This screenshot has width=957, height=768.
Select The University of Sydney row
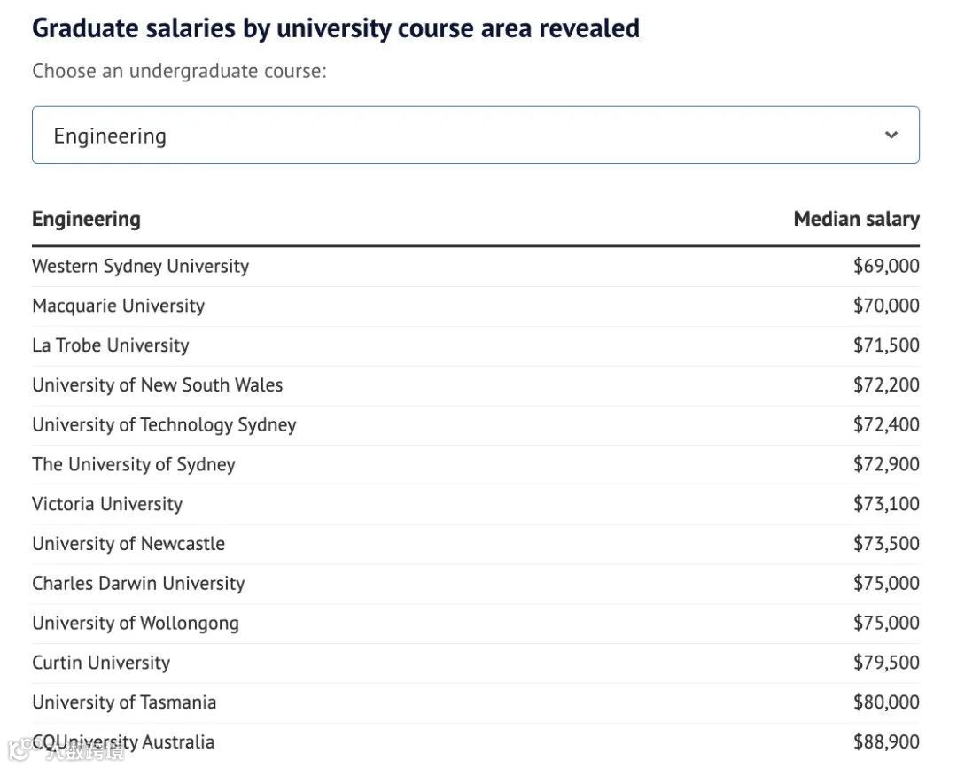(x=133, y=464)
